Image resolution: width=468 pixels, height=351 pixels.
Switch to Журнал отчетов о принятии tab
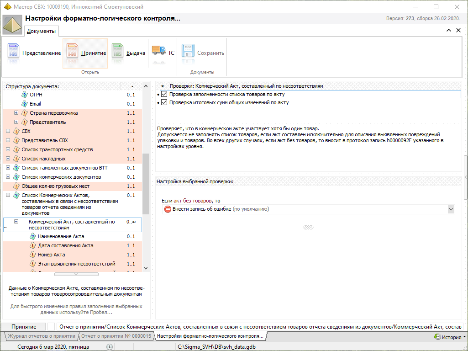click(x=41, y=336)
